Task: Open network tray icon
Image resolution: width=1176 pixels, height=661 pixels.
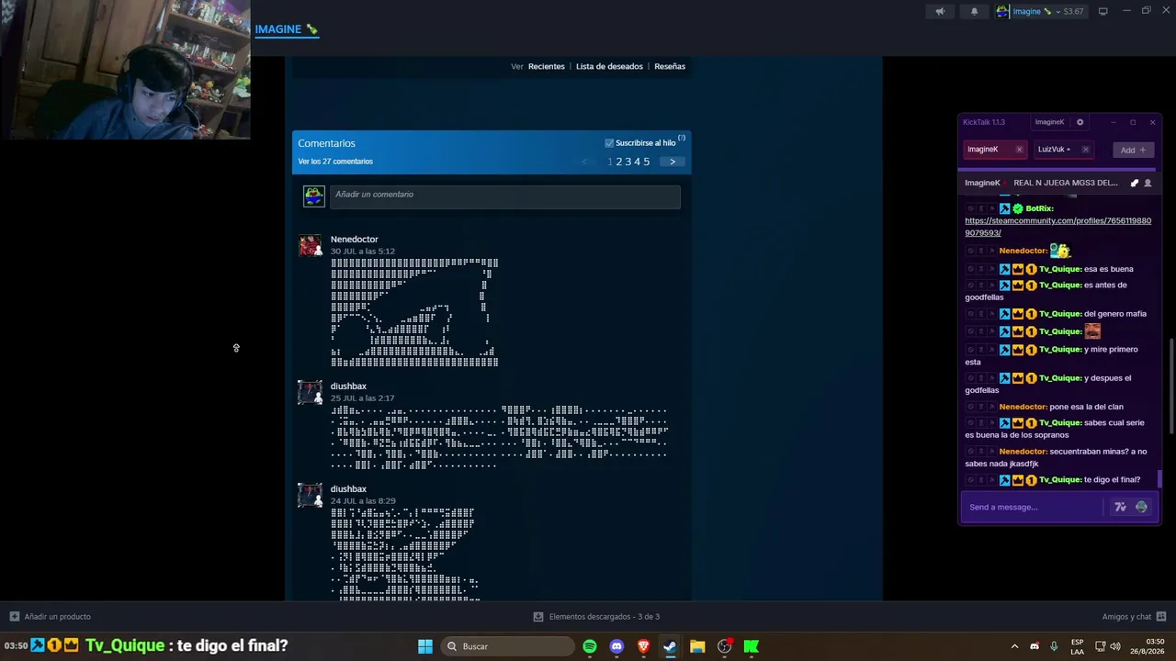Action: (1099, 646)
